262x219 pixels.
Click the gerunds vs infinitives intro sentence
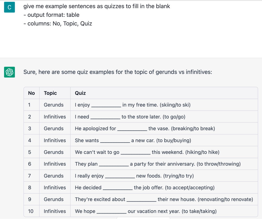pos(117,72)
